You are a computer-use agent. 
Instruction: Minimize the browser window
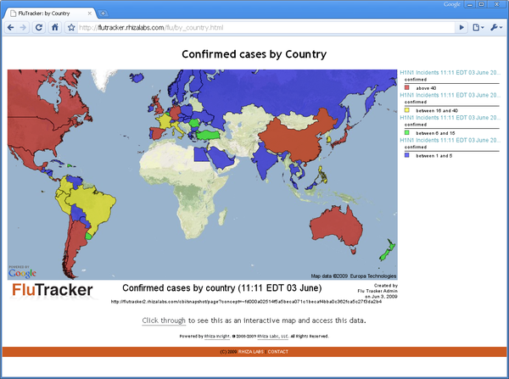pyautogui.click(x=470, y=4)
